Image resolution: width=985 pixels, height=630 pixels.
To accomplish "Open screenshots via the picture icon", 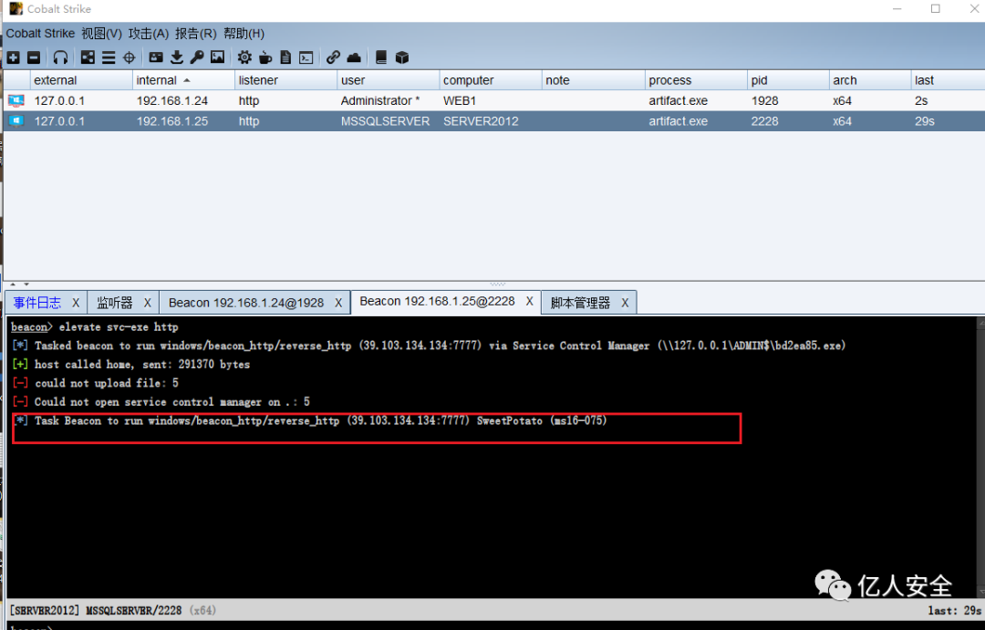I will 217,57.
